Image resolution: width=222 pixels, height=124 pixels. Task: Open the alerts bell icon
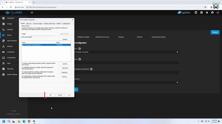pos(207,12)
